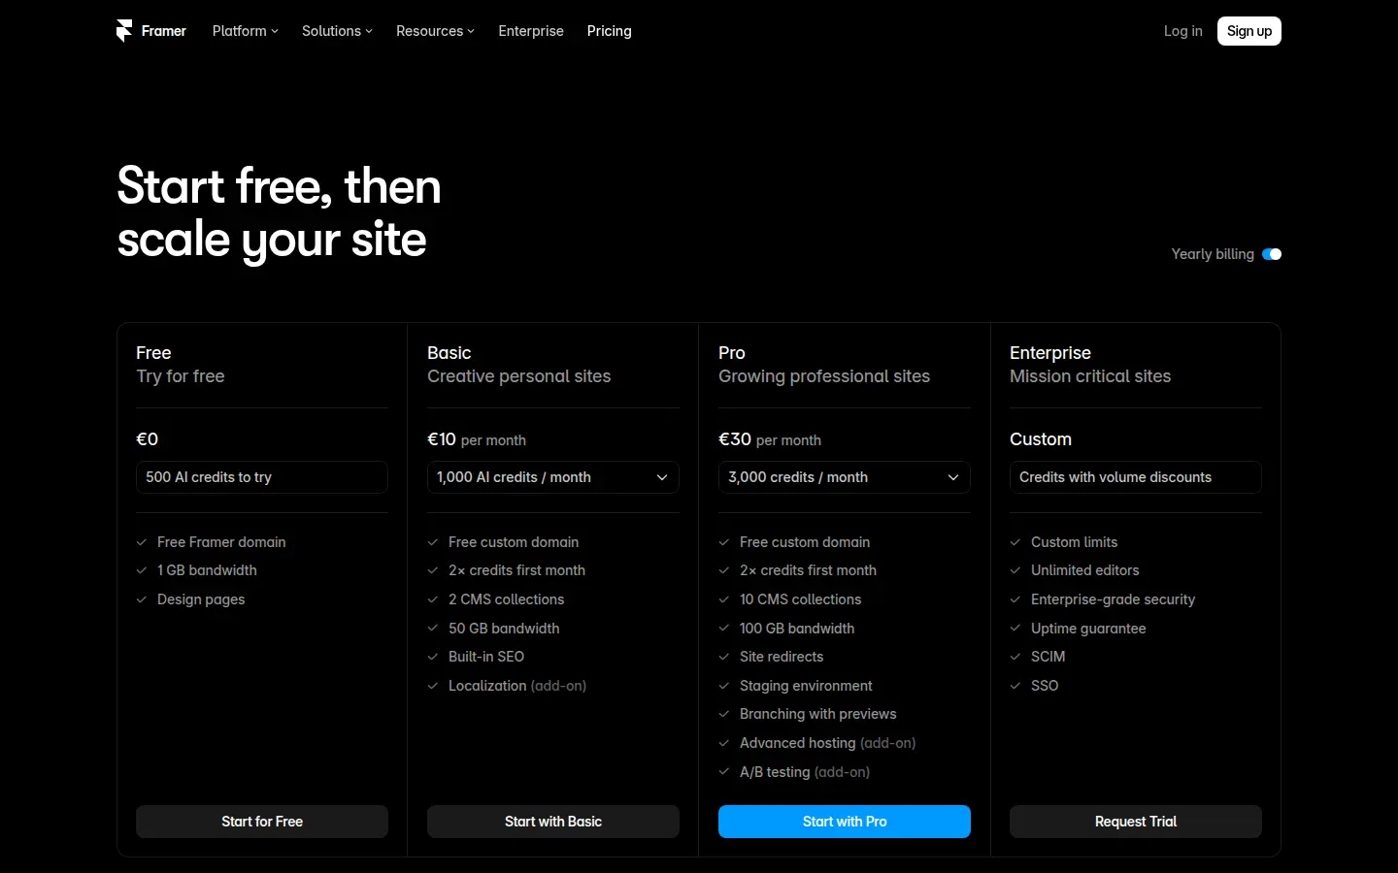The image size is (1398, 873).
Task: Click the 'Staging environment' feature text
Action: click(x=806, y=686)
